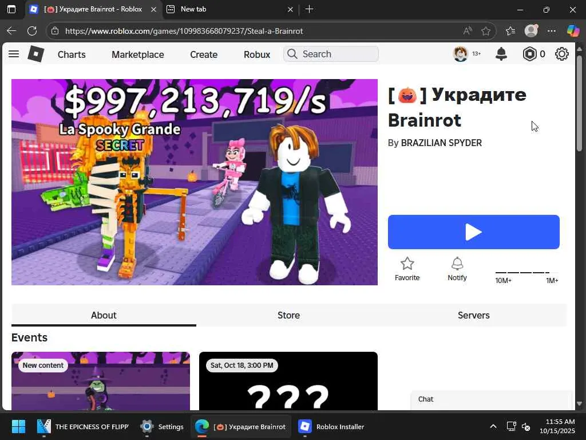This screenshot has width=586, height=440.
Task: Open the Windows Start menu
Action: 18,426
